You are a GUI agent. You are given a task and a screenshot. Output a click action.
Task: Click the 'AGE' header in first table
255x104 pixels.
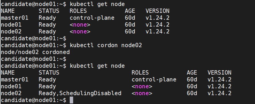click(130, 11)
